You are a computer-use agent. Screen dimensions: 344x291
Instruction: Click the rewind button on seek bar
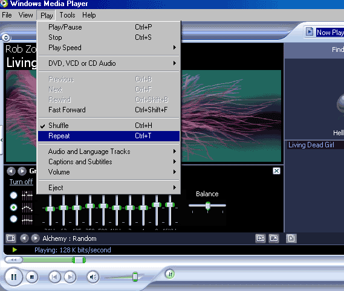13,260
